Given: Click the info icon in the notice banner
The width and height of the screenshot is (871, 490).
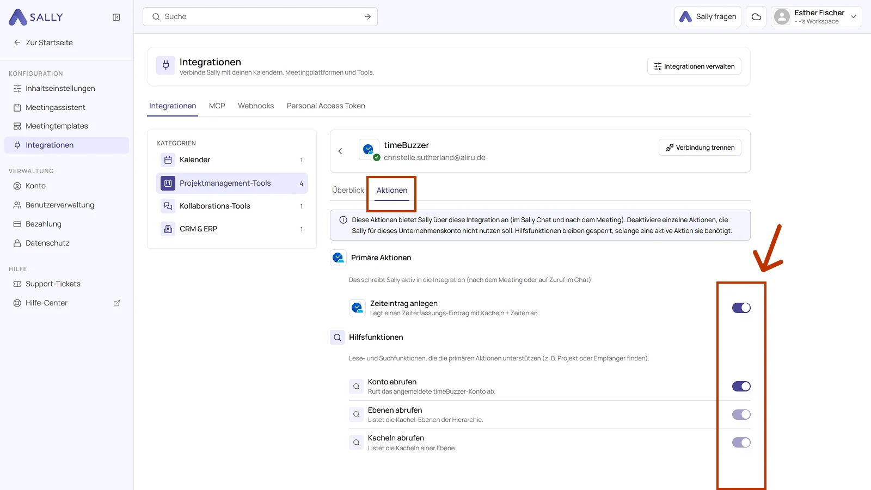Looking at the screenshot, I should coord(344,220).
